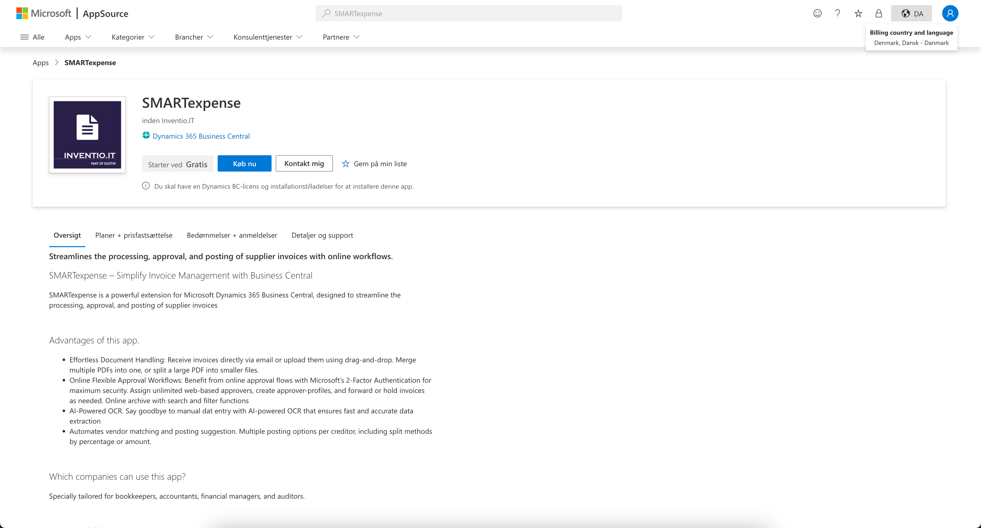Click the SMARTexpense search field
The image size is (981, 528).
click(x=469, y=14)
